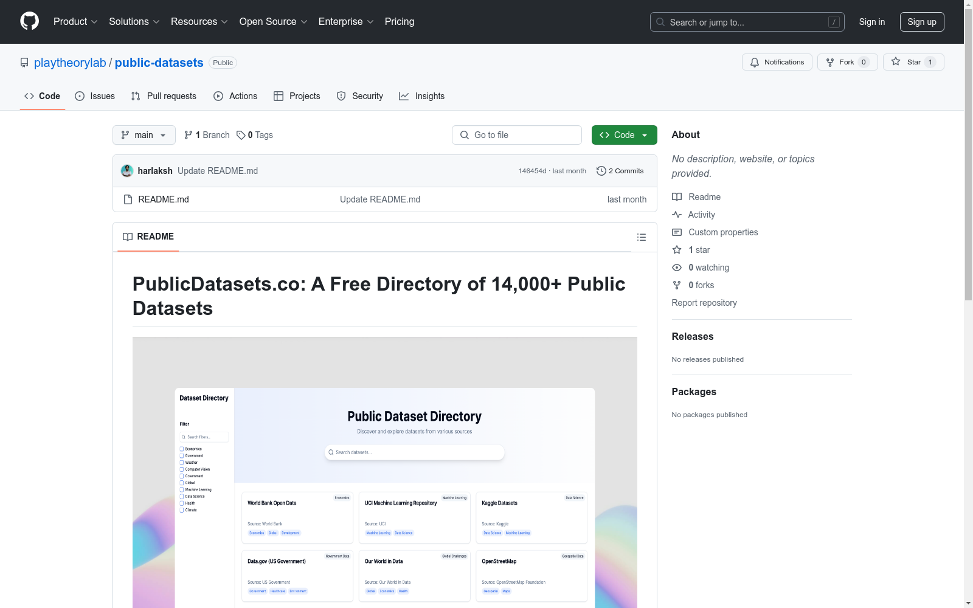Expand the Product menu
This screenshot has height=608, width=973.
(75, 22)
